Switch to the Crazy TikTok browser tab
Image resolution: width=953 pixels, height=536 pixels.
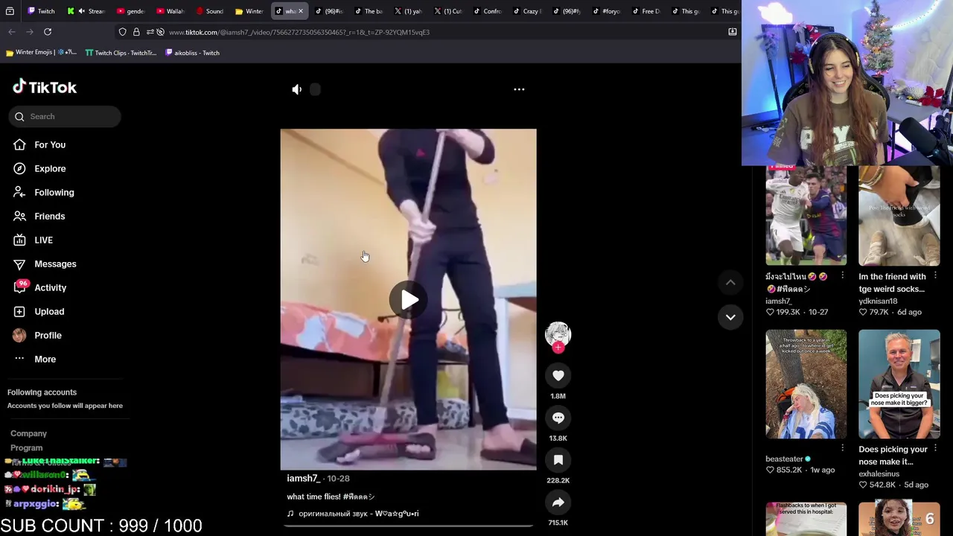[x=526, y=11]
